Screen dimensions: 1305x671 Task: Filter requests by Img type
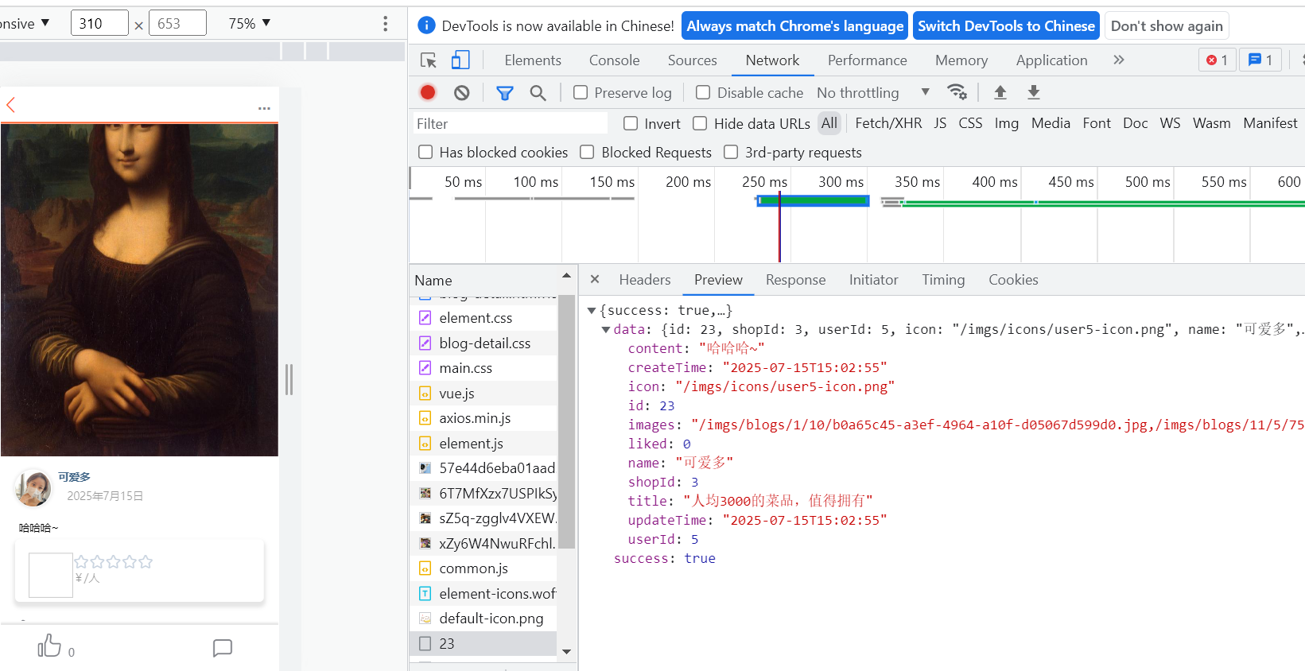click(x=1006, y=123)
